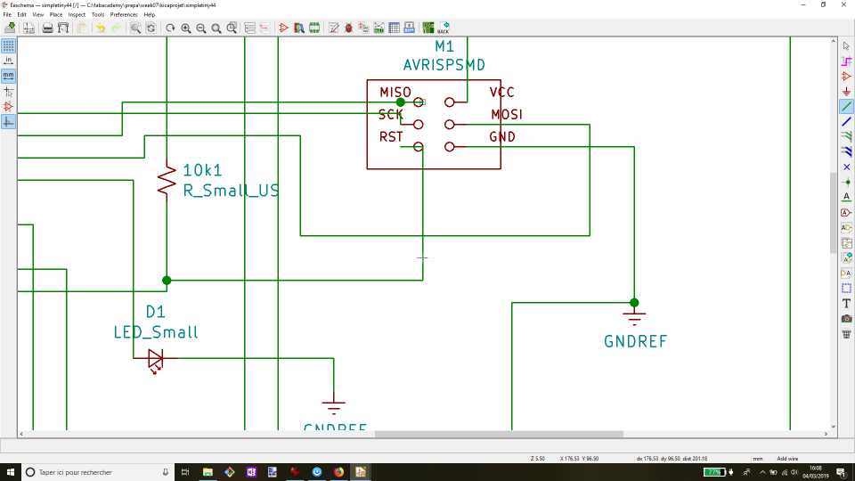Open Pcbnew board layout editor icon
The image size is (855, 481).
pos(428,28)
